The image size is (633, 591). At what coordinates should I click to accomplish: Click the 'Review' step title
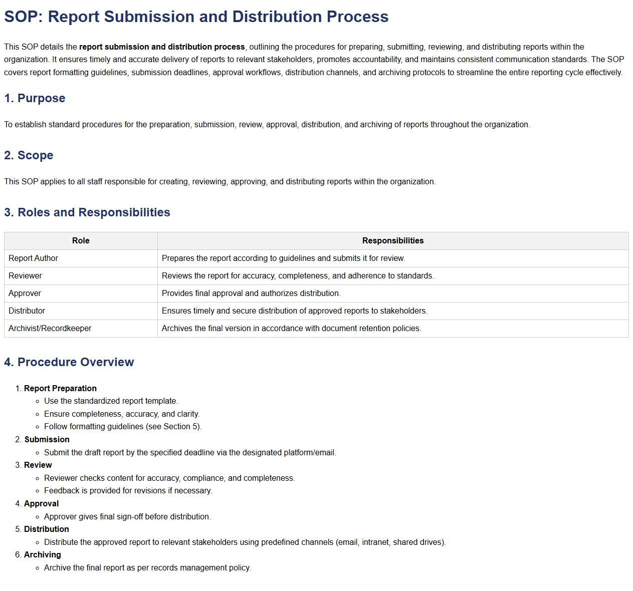[x=38, y=465]
